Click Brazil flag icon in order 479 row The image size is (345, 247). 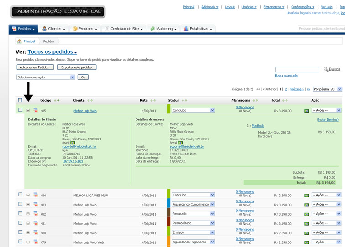[307, 242]
